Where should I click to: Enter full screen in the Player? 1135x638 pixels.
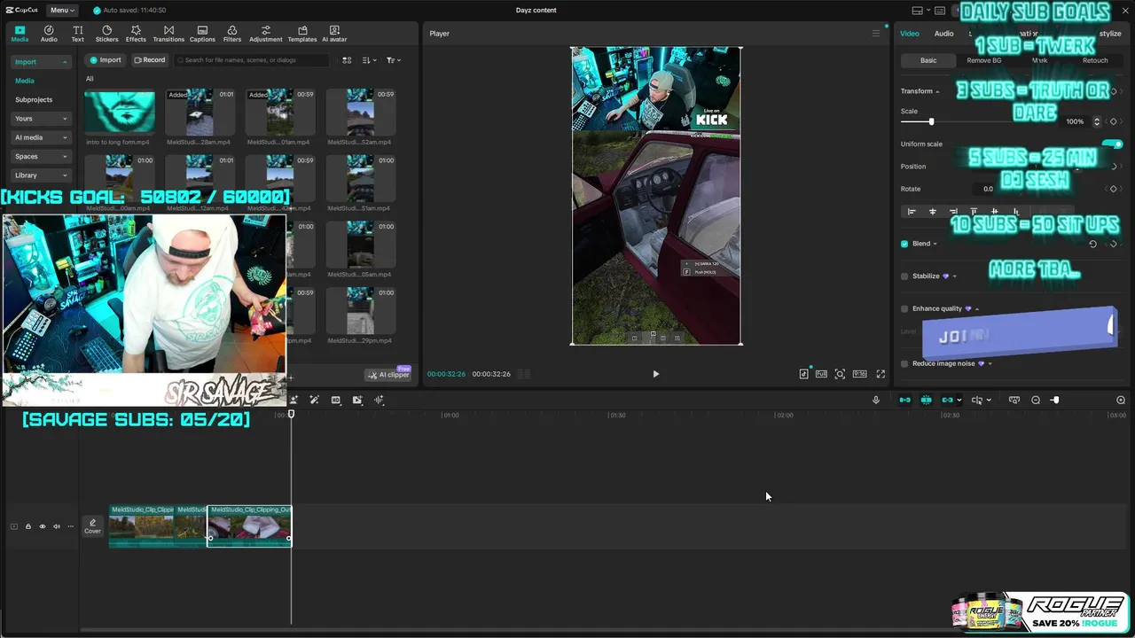coord(881,374)
